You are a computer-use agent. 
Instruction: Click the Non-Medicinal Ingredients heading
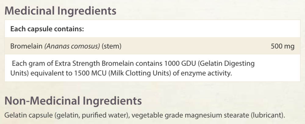click(x=73, y=101)
